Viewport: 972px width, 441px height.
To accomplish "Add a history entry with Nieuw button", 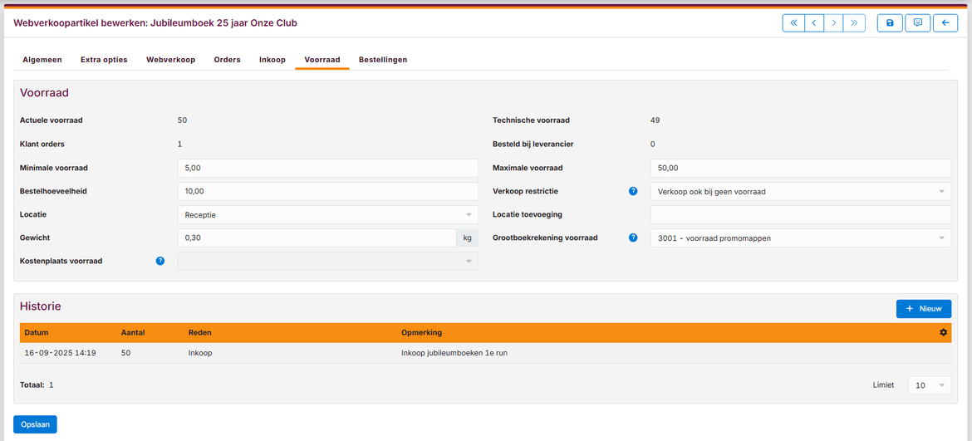I will (923, 309).
